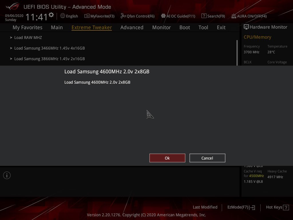Click the 1.185 V @L8 value

pos(253,182)
